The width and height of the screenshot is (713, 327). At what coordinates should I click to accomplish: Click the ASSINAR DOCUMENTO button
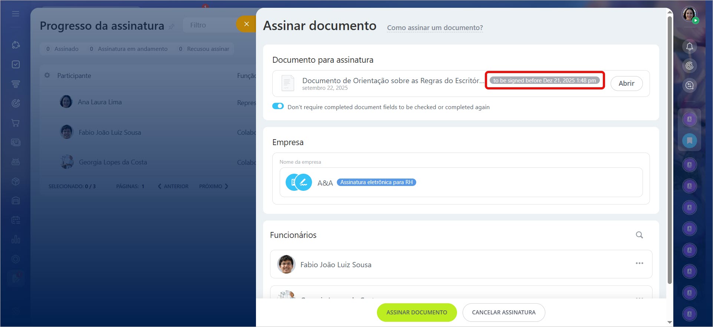coord(417,313)
